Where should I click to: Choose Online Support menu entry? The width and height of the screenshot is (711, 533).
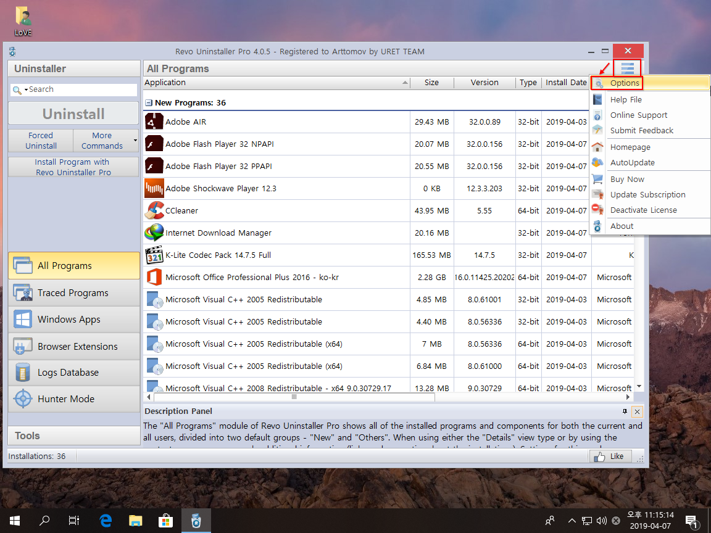[650, 115]
